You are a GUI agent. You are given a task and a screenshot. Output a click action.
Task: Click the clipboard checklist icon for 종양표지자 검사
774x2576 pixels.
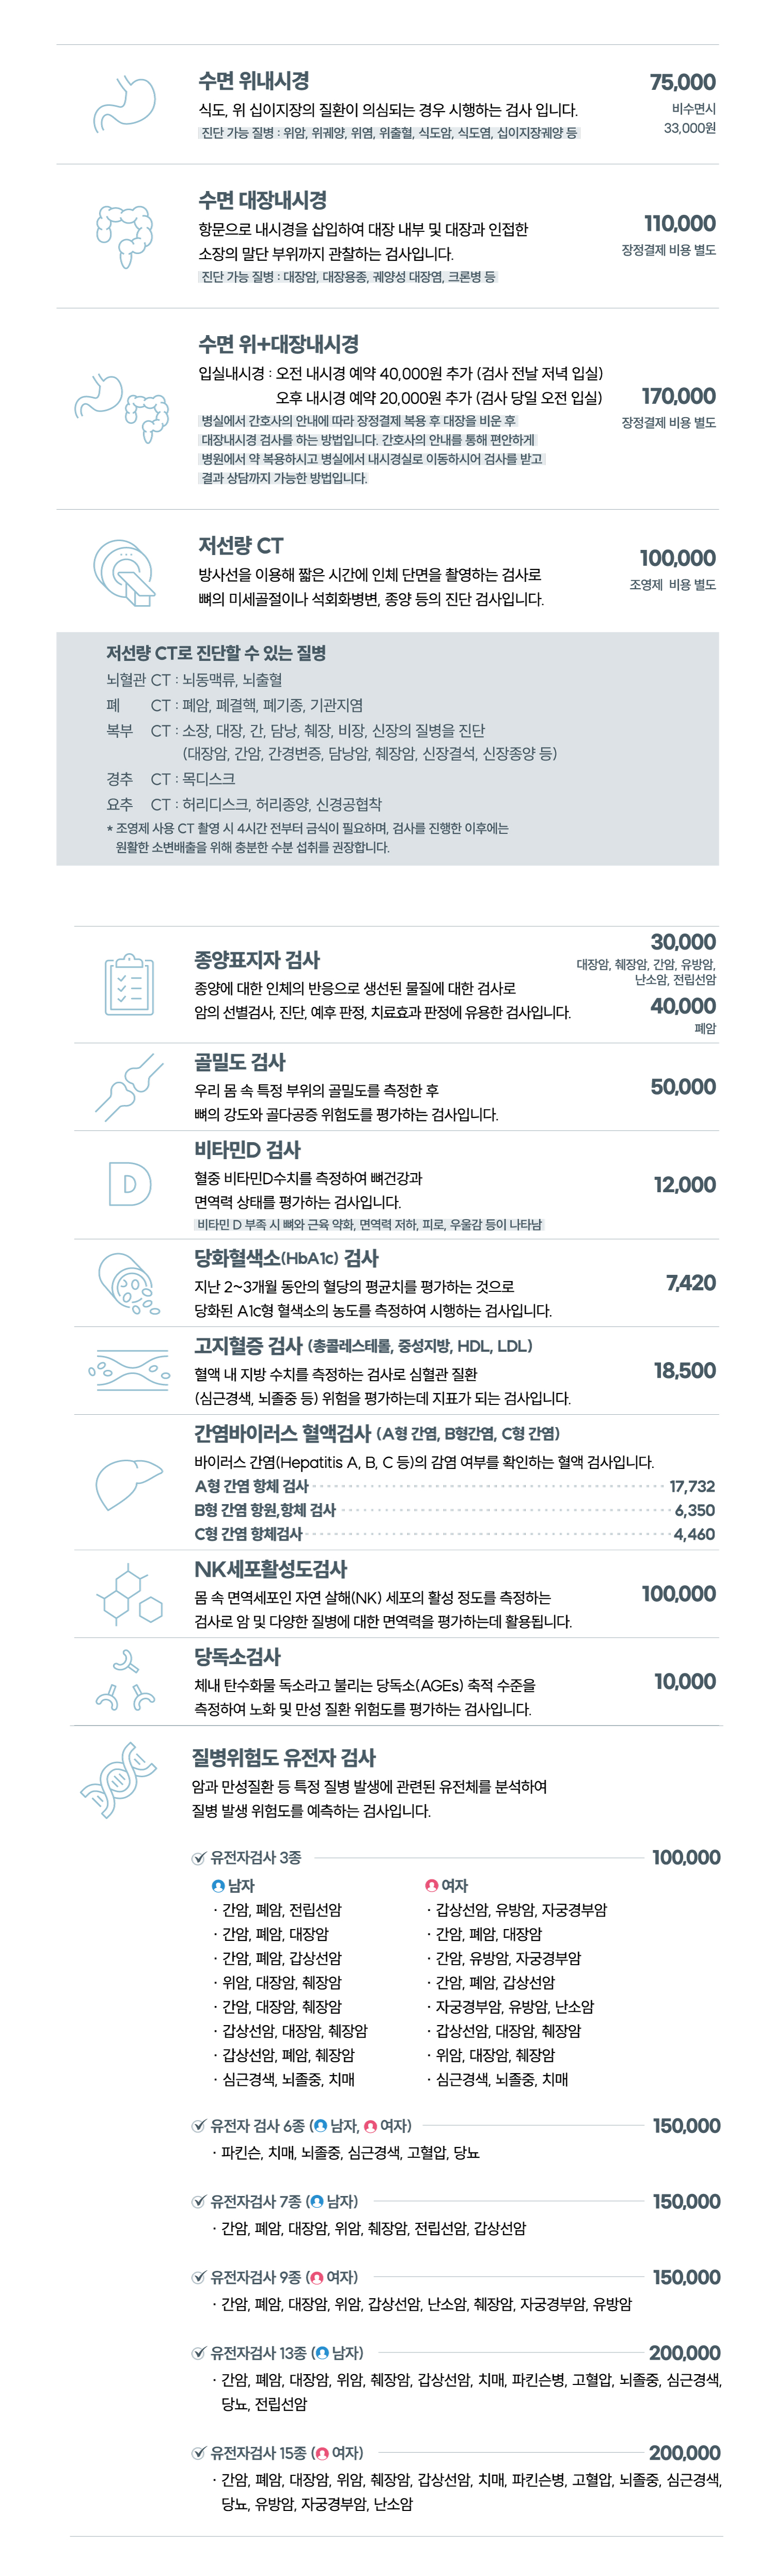130,985
